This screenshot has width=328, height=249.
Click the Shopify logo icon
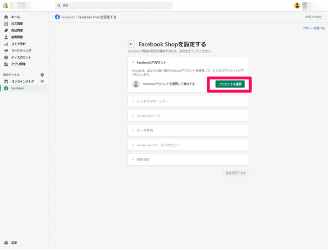point(6,6)
